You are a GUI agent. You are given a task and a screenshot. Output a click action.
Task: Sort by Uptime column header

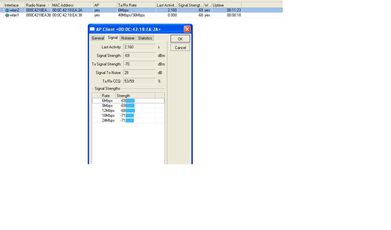pos(227,5)
